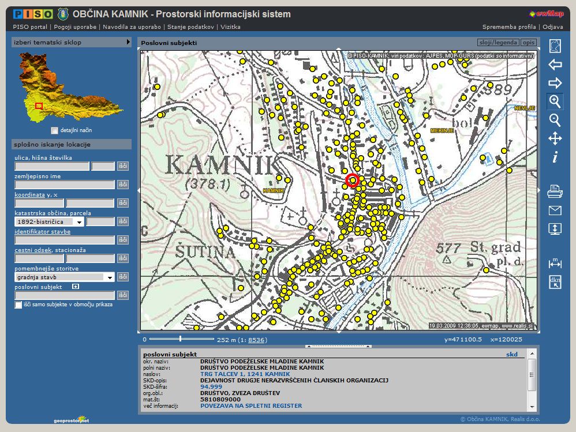The width and height of the screenshot is (576, 432).
Task: Open the 'POVEZAVA NA SPLETNI REGISTER' link
Action: (x=250, y=405)
